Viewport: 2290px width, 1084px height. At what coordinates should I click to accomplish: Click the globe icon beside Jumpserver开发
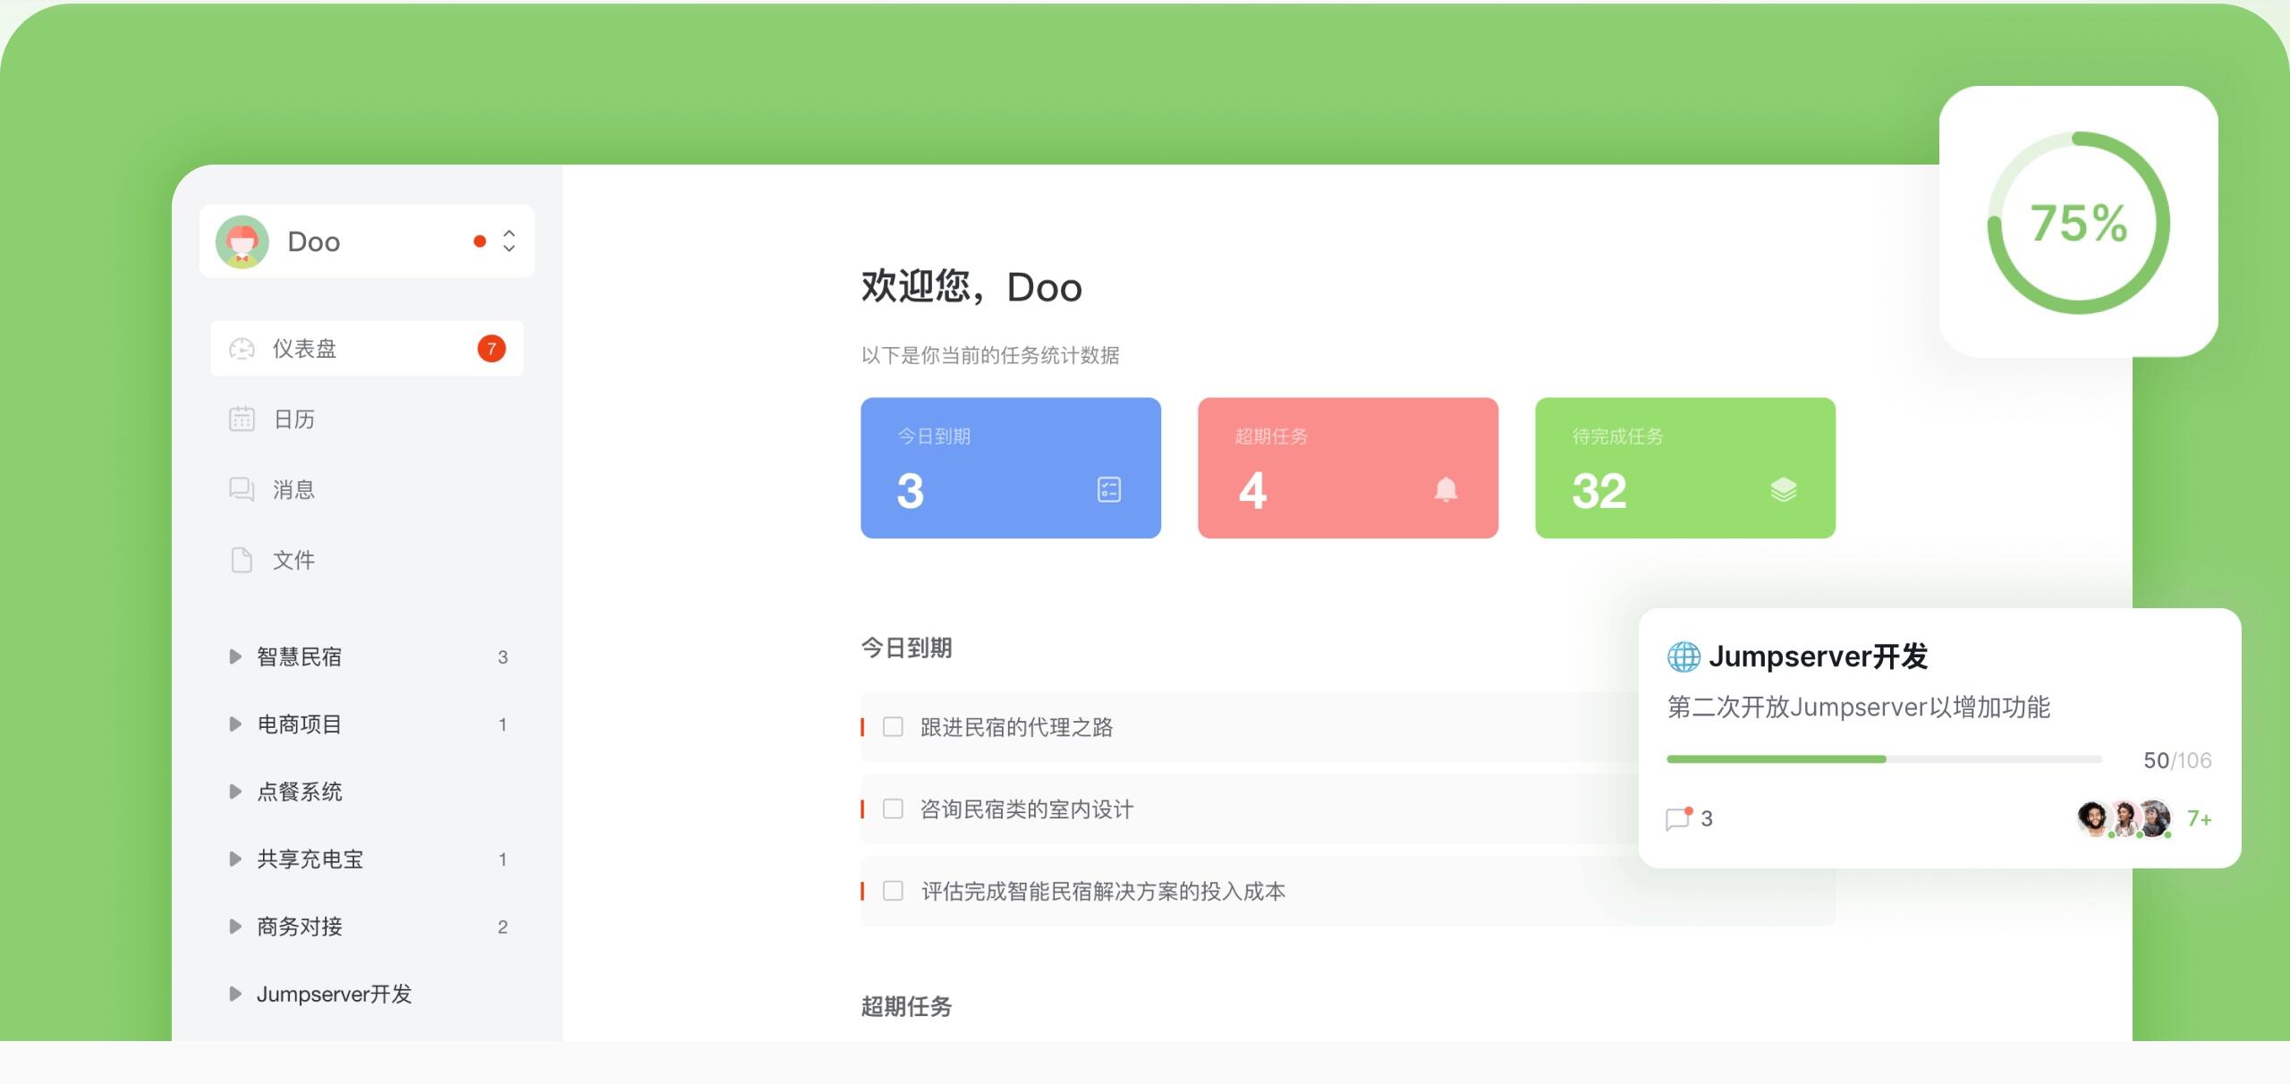[1684, 656]
